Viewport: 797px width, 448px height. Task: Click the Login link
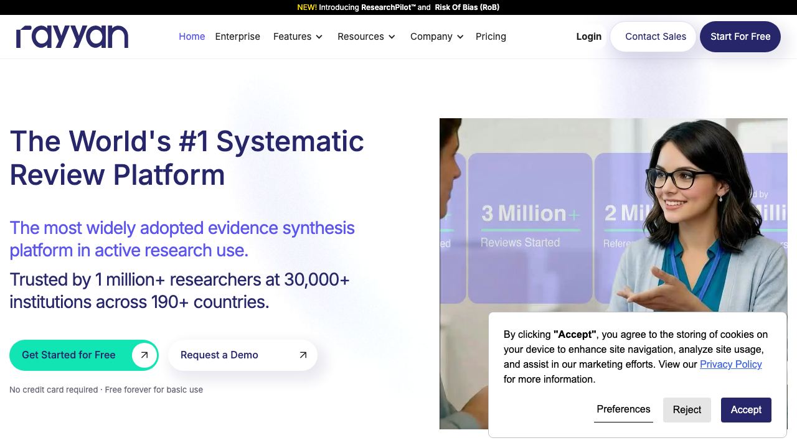588,37
